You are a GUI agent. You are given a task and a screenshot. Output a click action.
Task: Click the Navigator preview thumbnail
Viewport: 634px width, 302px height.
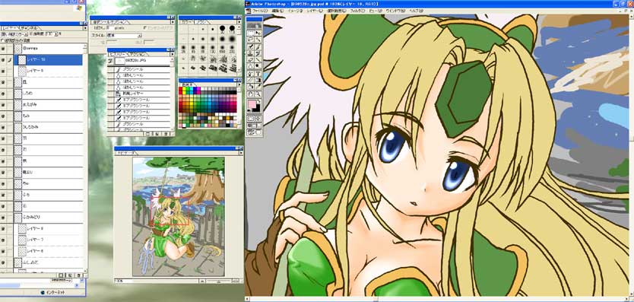(x=179, y=217)
